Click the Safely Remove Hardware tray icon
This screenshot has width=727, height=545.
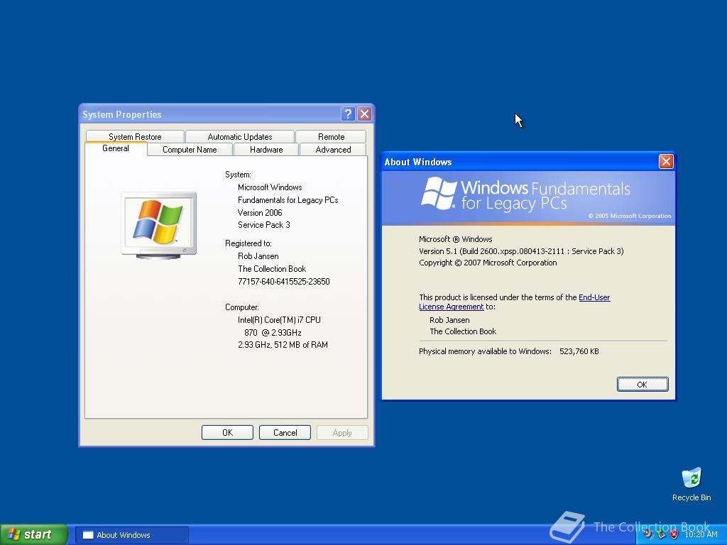(x=661, y=534)
